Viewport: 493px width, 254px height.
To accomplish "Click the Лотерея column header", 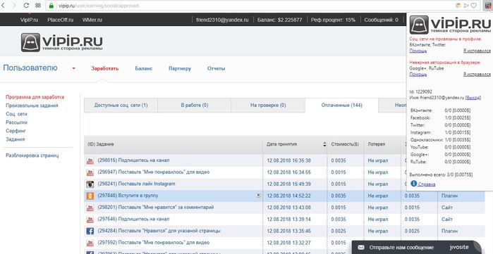I will coord(377,144).
